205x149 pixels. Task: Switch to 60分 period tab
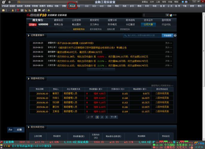(x=101, y=6)
